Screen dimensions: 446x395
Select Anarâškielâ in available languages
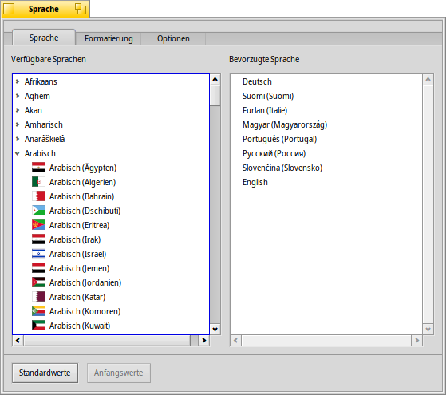coord(45,139)
